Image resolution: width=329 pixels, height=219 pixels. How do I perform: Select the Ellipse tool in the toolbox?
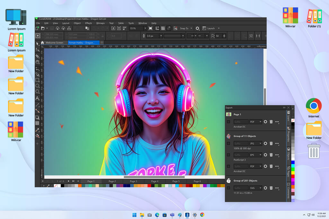tap(38, 86)
